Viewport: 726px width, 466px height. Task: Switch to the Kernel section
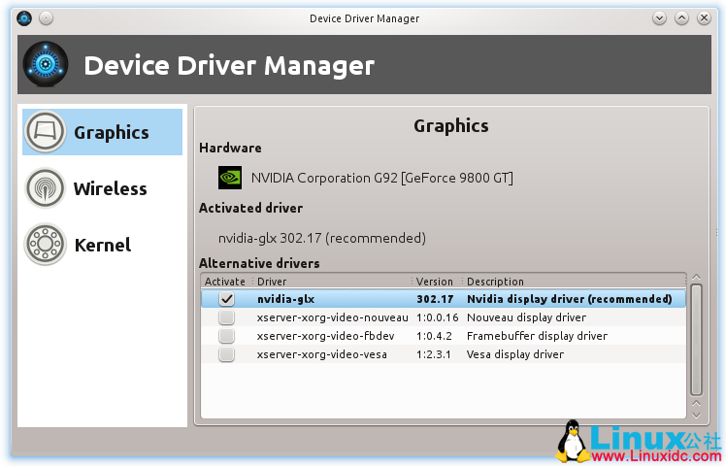103,245
